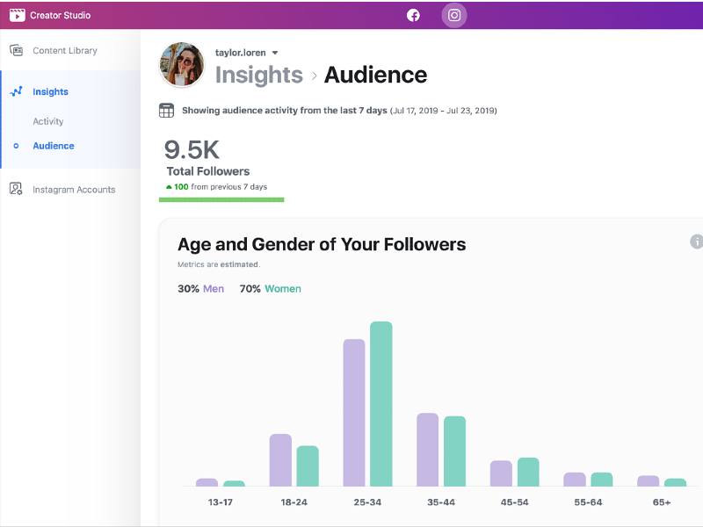Click the Insights graph icon

pos(16,91)
